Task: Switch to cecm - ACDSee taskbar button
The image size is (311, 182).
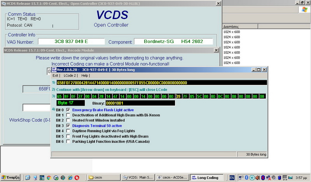Action: pos(172,177)
